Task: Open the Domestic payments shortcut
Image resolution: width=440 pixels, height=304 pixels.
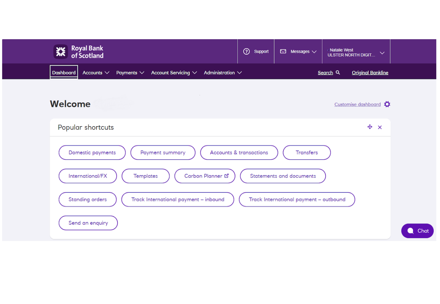Action: 92,152
